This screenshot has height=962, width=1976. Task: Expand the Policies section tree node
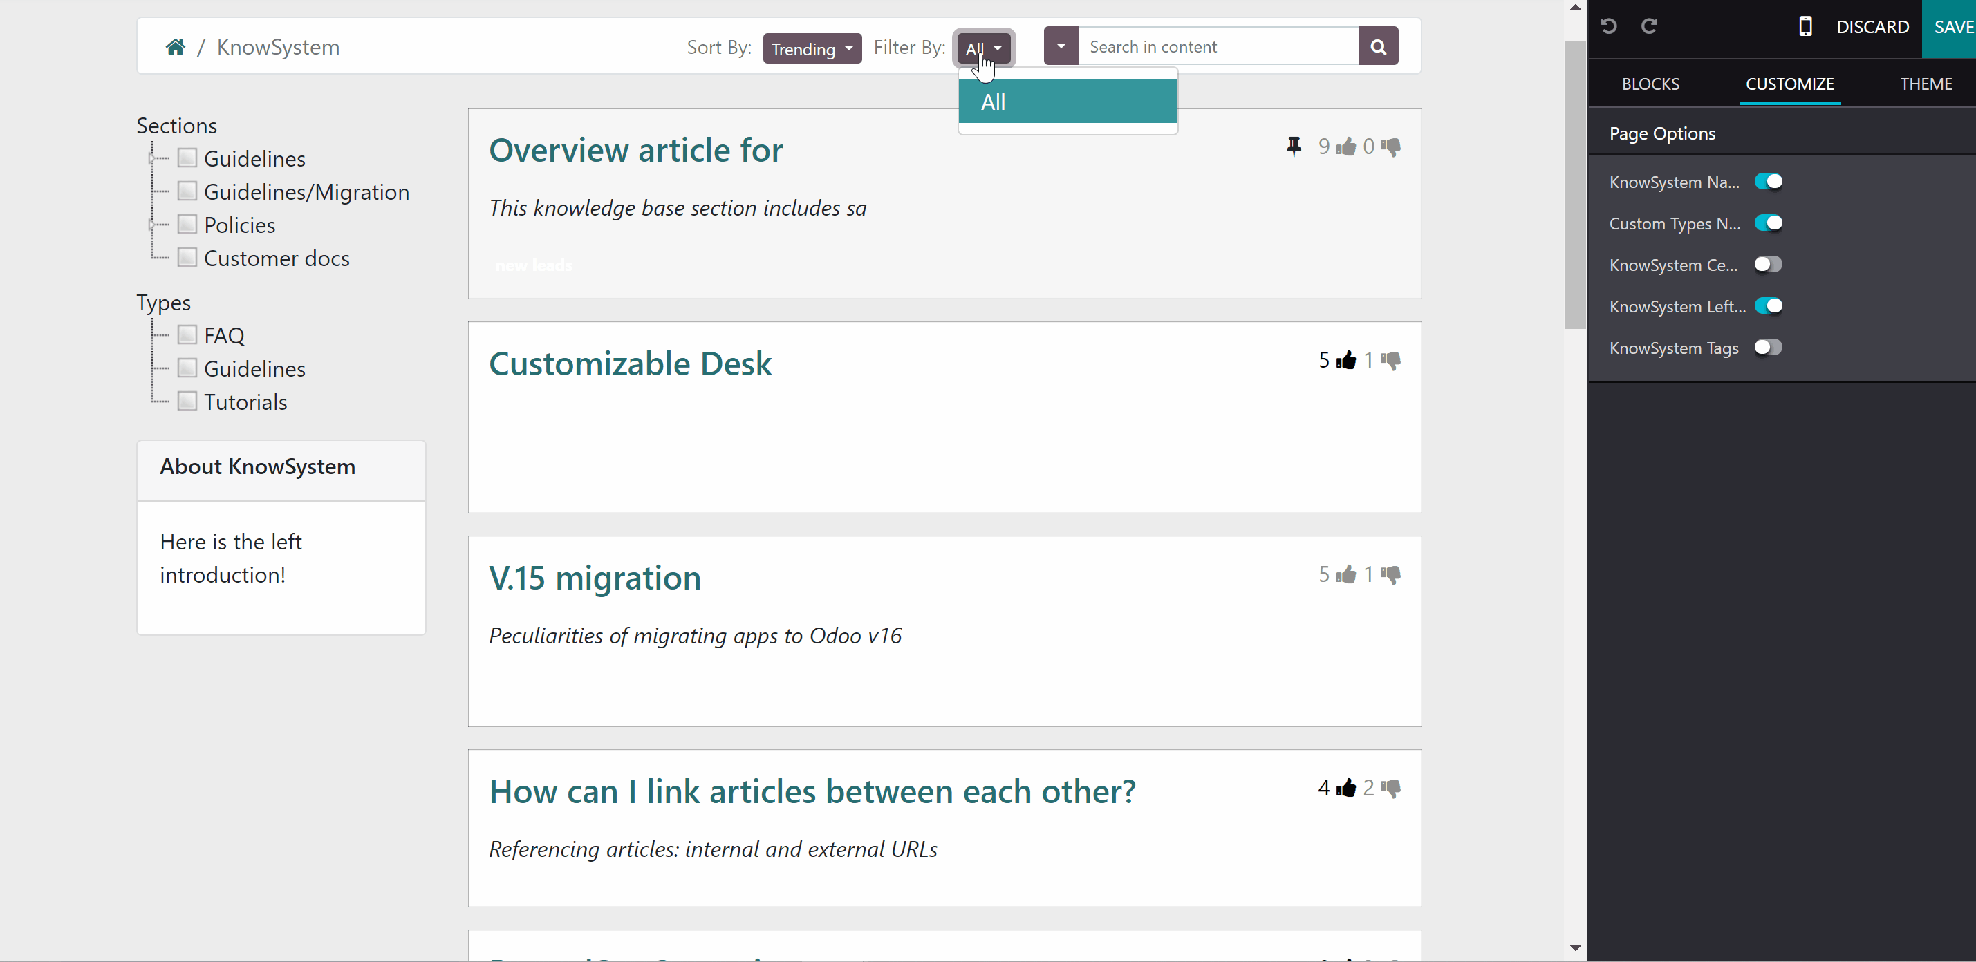point(152,225)
